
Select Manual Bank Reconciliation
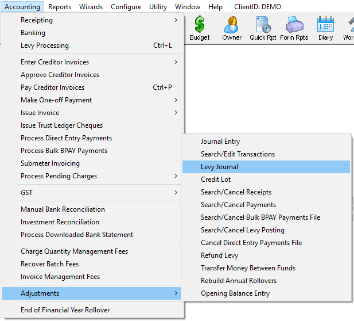pyautogui.click(x=92, y=209)
